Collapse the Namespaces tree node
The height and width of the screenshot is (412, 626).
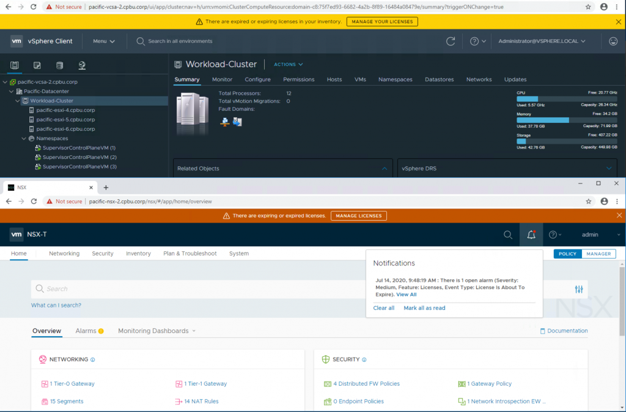(24, 139)
